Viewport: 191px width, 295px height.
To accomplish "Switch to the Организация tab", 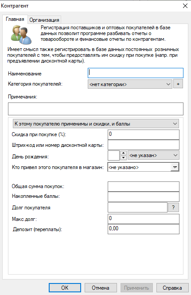I will coord(44,20).
